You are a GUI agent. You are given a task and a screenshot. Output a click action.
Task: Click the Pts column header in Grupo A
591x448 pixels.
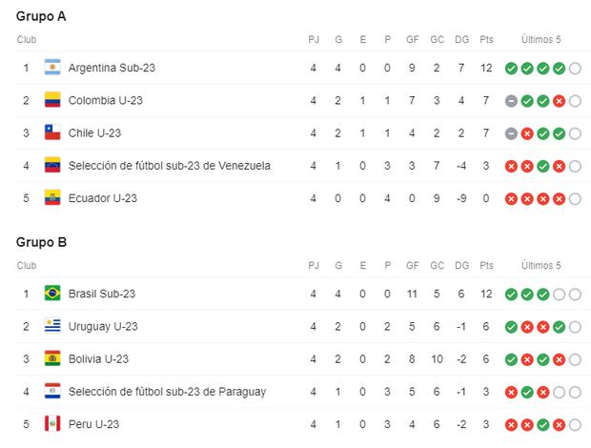coord(487,39)
